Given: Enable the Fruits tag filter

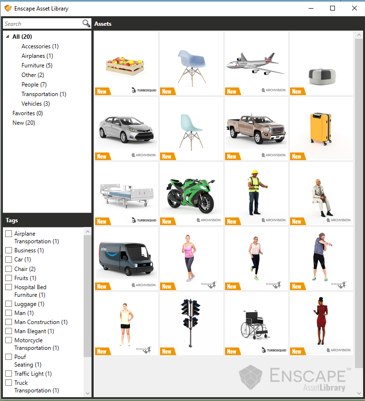Looking at the screenshot, I should pyautogui.click(x=9, y=278).
